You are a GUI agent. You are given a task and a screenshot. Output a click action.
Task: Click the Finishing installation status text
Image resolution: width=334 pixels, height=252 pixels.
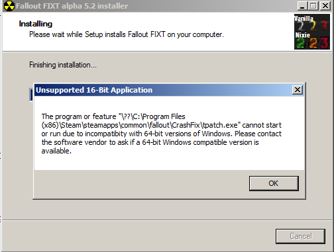(63, 65)
